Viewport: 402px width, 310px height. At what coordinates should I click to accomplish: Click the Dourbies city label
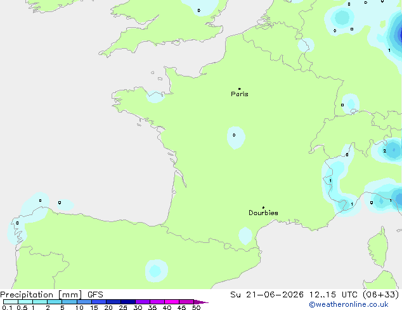pos(263,213)
